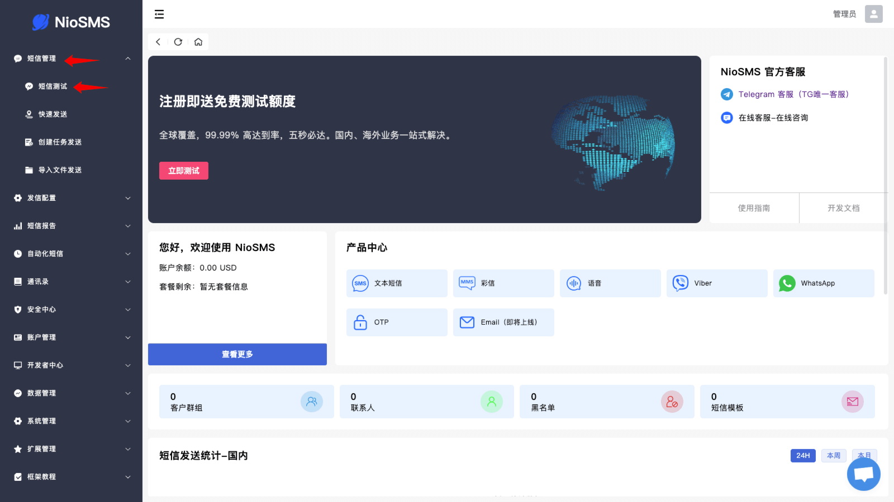The height and width of the screenshot is (502, 894).
Task: Open the 导入文件发送 menu item
Action: [x=71, y=170]
